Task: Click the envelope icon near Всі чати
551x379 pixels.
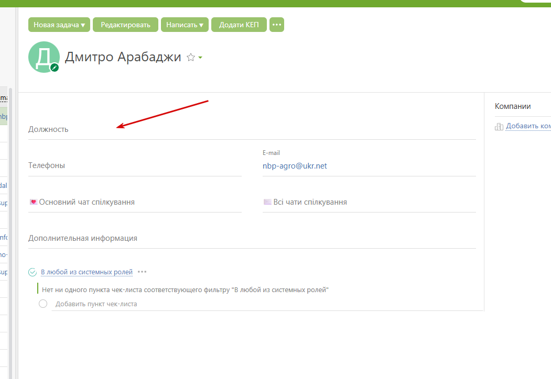Action: click(x=267, y=202)
